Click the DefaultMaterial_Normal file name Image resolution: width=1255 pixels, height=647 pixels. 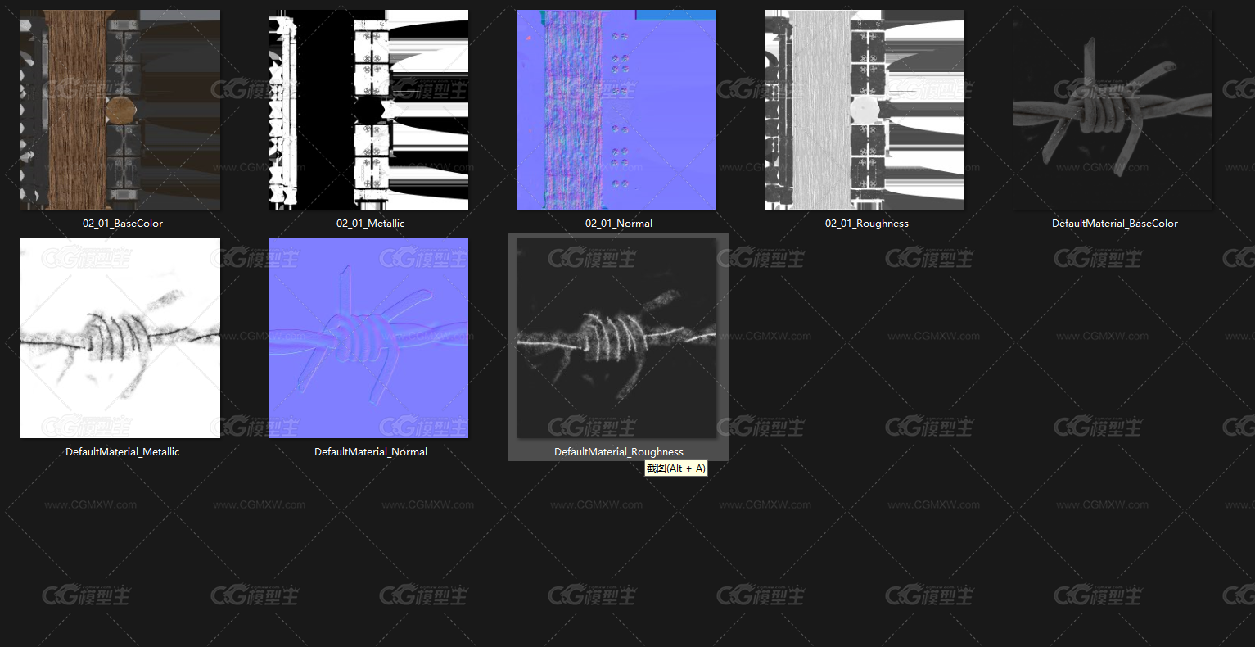pyautogui.click(x=371, y=452)
